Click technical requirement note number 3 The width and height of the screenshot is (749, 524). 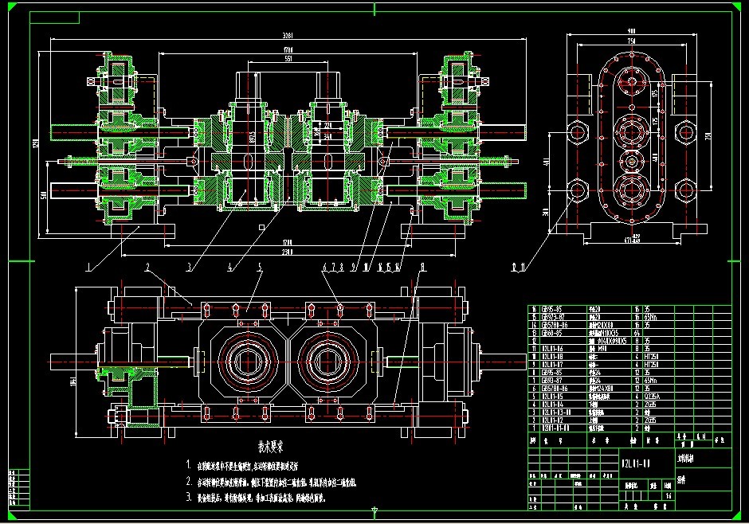[189, 499]
